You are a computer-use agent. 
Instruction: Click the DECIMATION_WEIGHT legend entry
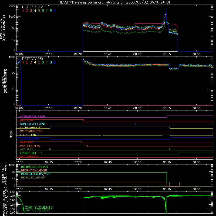34,170
